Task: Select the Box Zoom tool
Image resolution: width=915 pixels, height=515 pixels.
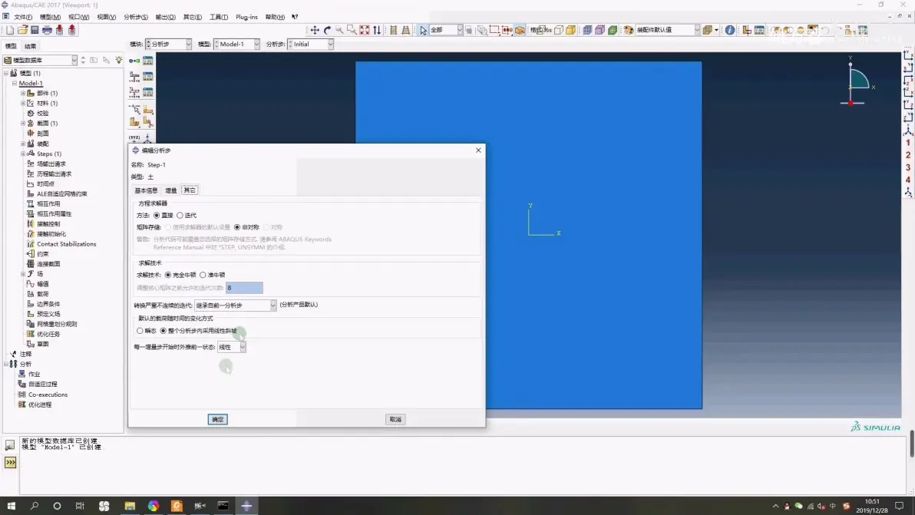Action: pyautogui.click(x=352, y=30)
